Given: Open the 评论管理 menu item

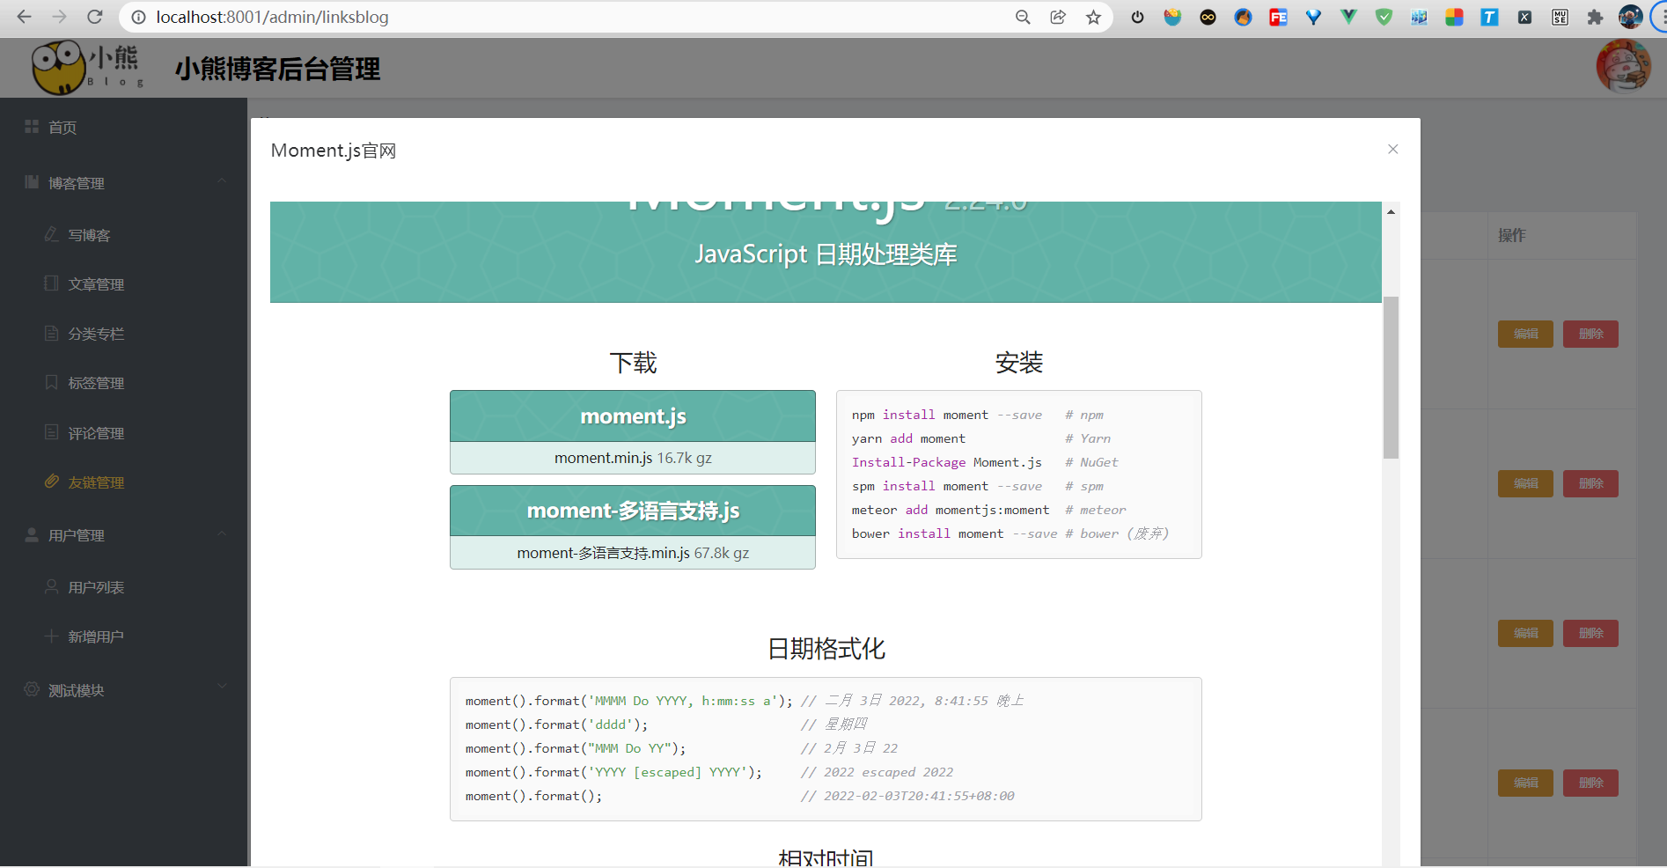Looking at the screenshot, I should tap(123, 433).
